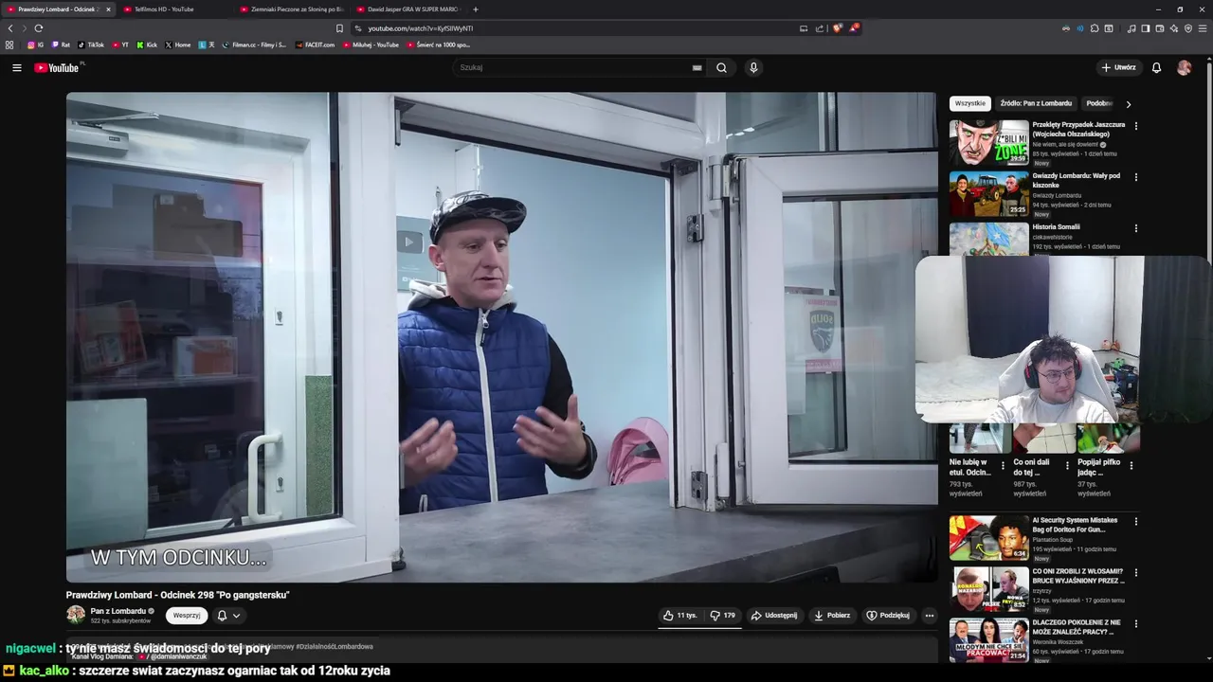Open Brave Rewards triangle icon
The width and height of the screenshot is (1213, 682).
click(x=853, y=28)
